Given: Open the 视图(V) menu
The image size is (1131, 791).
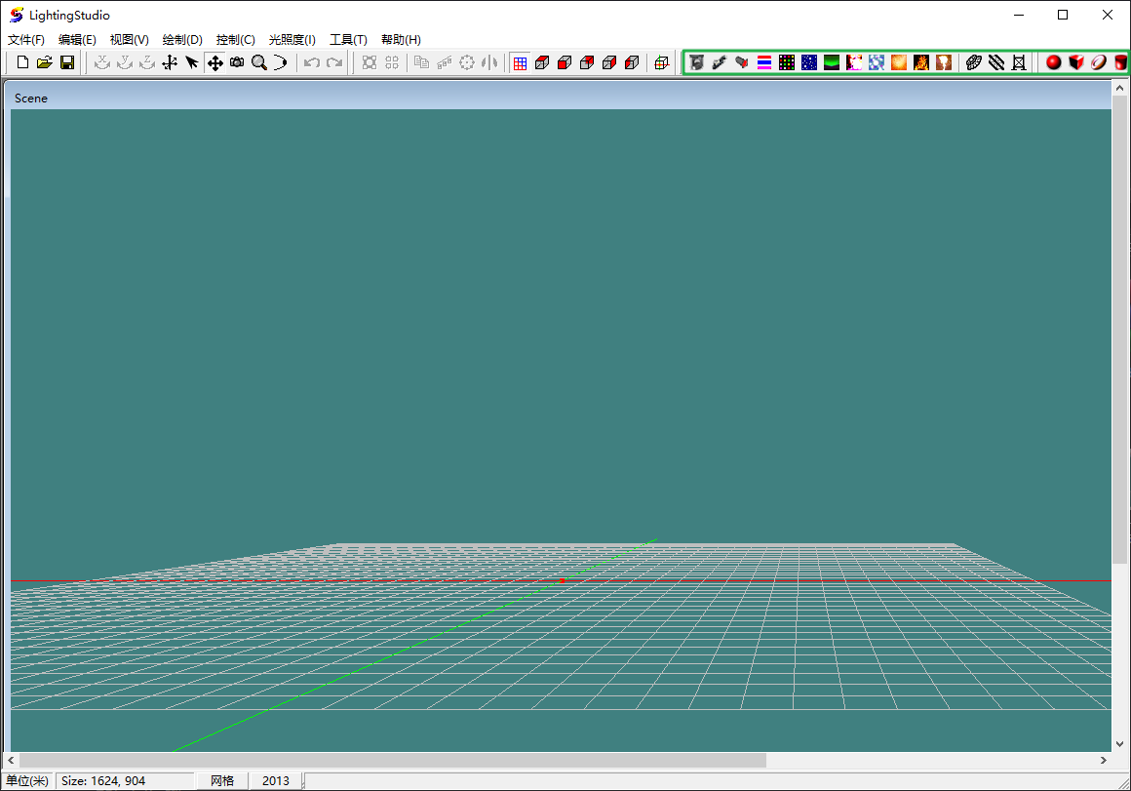Looking at the screenshot, I should (x=130, y=40).
